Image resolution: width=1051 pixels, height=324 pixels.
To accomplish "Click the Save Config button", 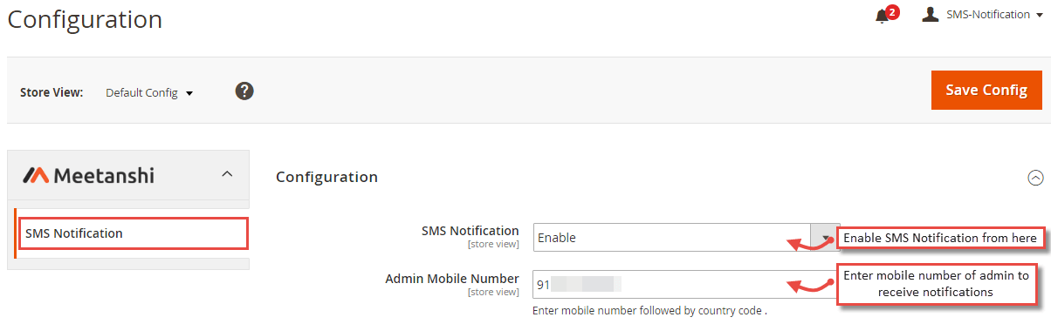I will click(986, 90).
